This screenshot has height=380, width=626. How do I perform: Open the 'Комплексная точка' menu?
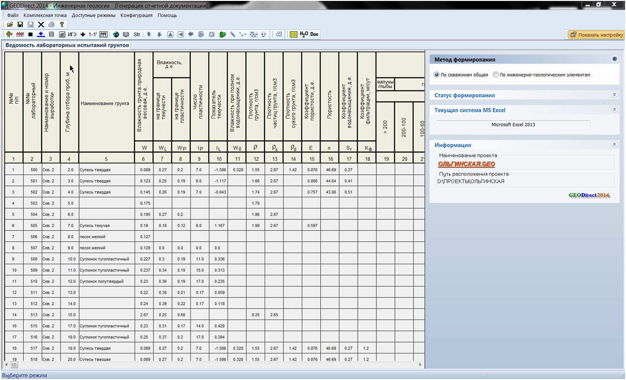tap(45, 15)
